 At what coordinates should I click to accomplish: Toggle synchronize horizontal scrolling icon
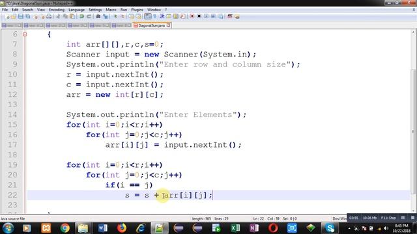(x=138, y=16)
